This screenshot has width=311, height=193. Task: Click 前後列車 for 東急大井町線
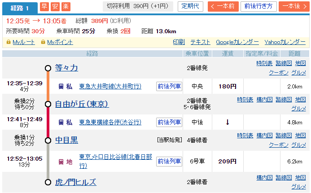(169, 86)
